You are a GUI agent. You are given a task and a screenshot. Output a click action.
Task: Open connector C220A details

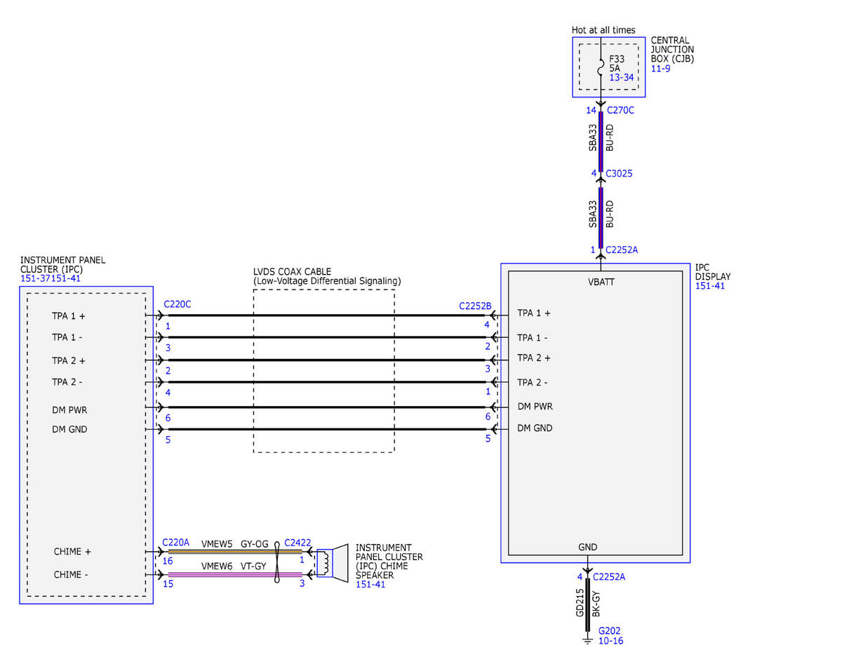pos(175,542)
